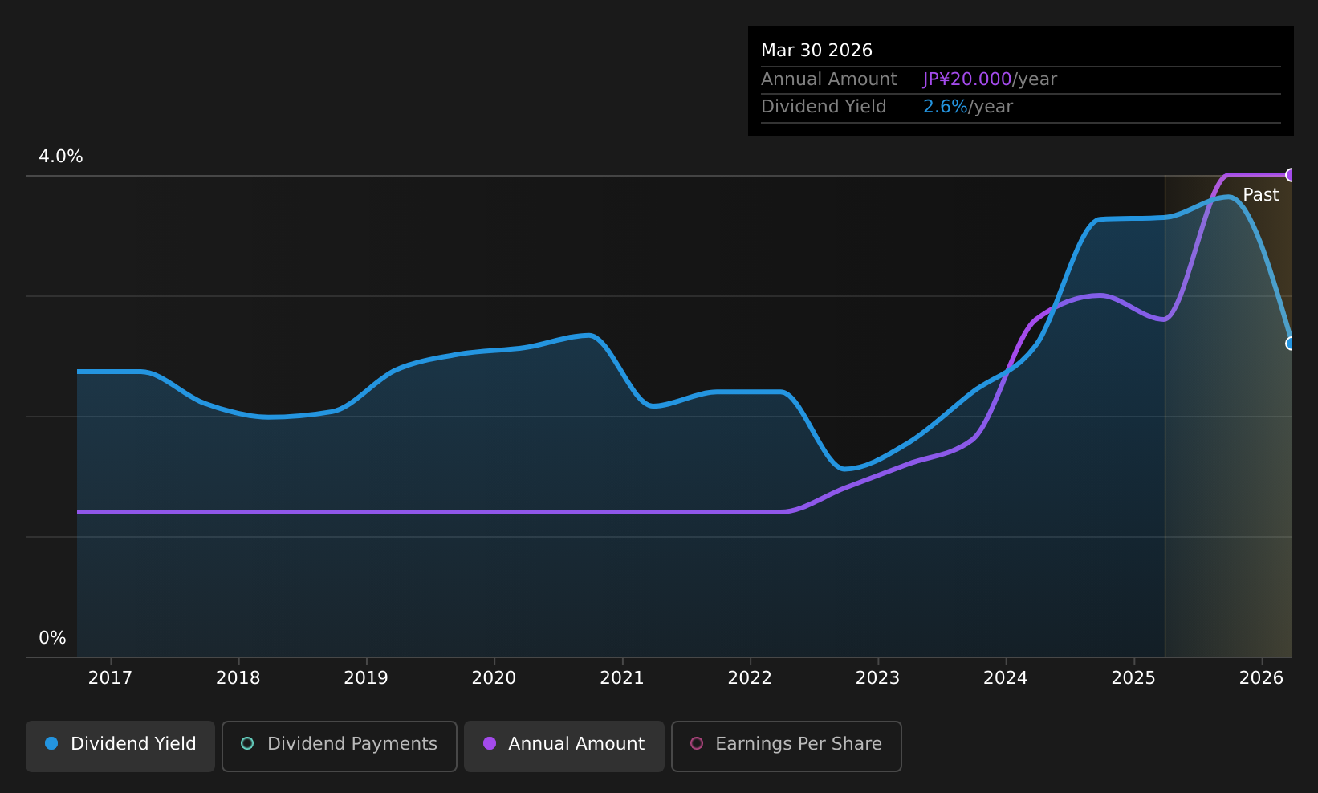This screenshot has width=1318, height=793.
Task: Click the 0% y-axis label
Action: (x=52, y=638)
